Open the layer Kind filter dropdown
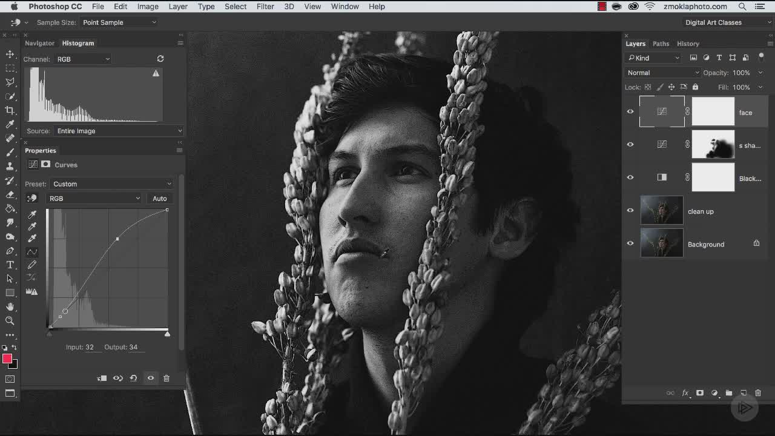Image resolution: width=775 pixels, height=436 pixels. click(x=653, y=58)
